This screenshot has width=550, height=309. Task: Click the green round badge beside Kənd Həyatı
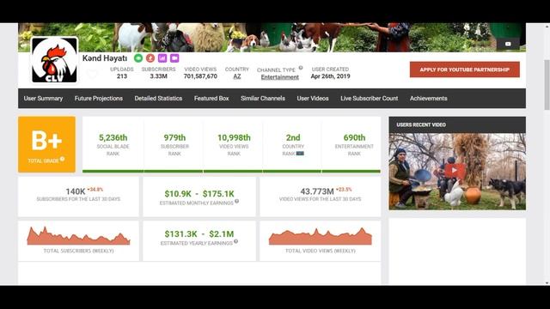click(138, 58)
